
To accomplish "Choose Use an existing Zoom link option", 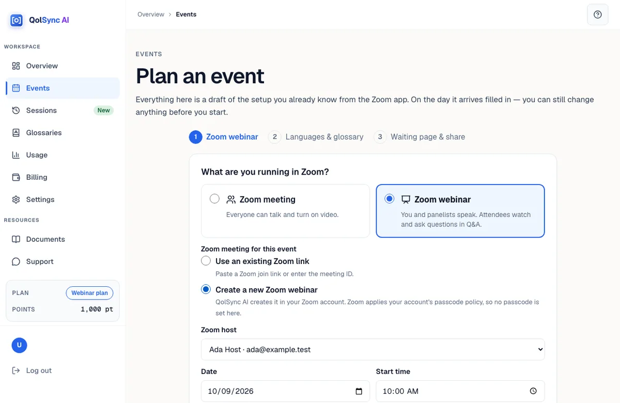I will coord(206,261).
